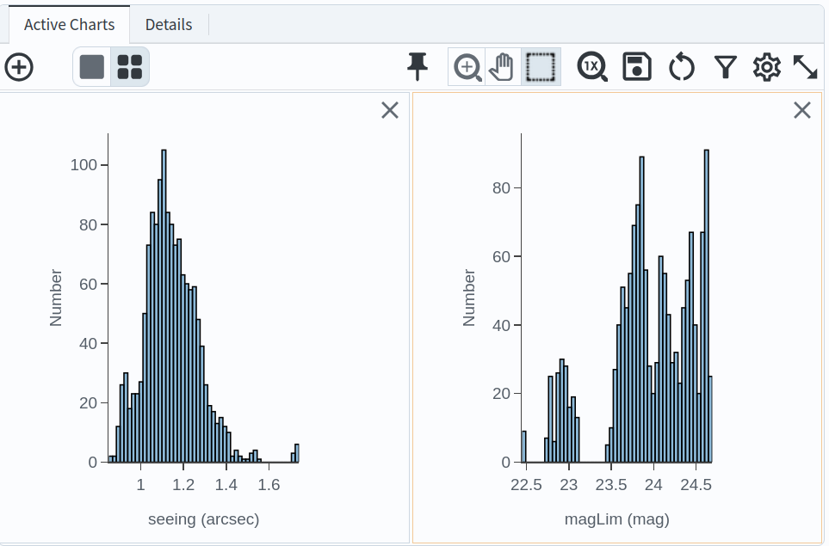Screen dimensions: 829x546
Task: Reset the chart zoom to original scale
Action: coord(591,66)
